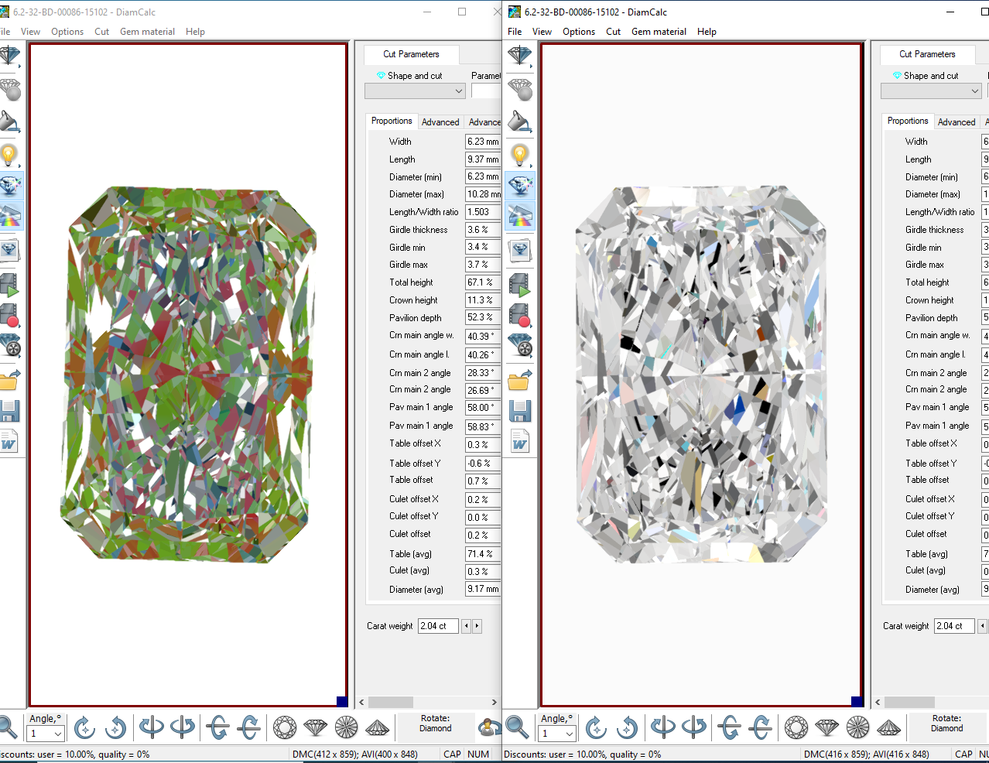Rotate clockwise in-plane in right window

click(596, 727)
